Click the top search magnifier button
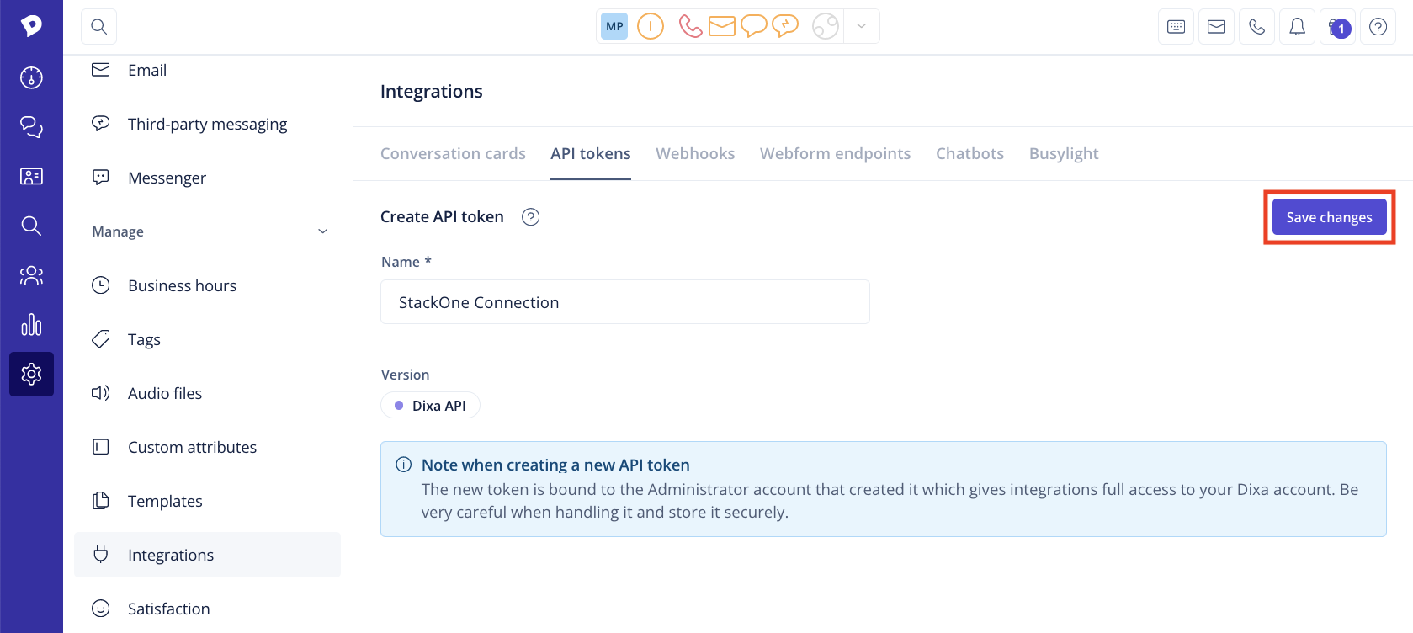Viewport: 1413px width, 633px height. click(x=98, y=27)
